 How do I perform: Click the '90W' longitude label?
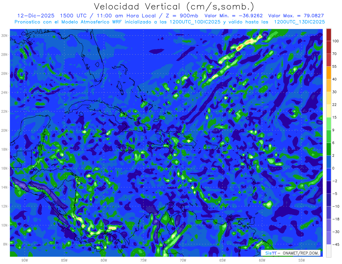point(25,261)
